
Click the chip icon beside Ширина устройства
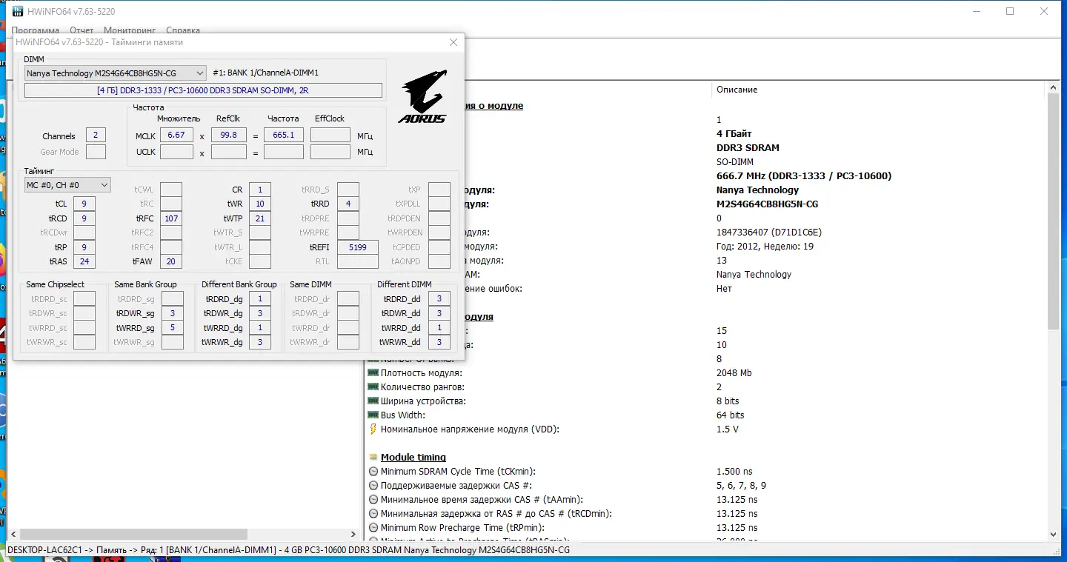(373, 401)
